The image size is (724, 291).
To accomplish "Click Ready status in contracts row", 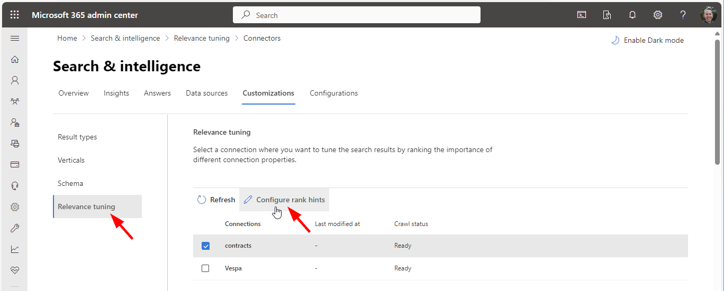I will (403, 246).
